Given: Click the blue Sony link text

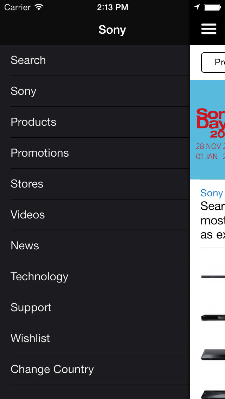Looking at the screenshot, I should point(212,193).
